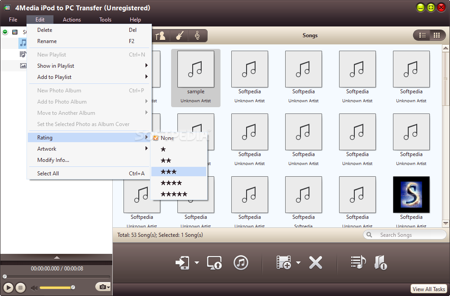The height and width of the screenshot is (296, 450).
Task: Expand the player panel up arrow
Action: [57, 257]
